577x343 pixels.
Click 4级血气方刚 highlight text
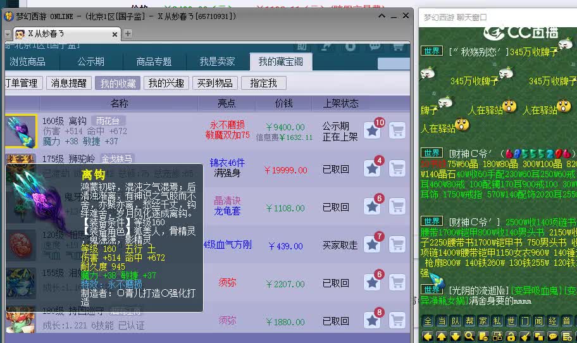228,244
